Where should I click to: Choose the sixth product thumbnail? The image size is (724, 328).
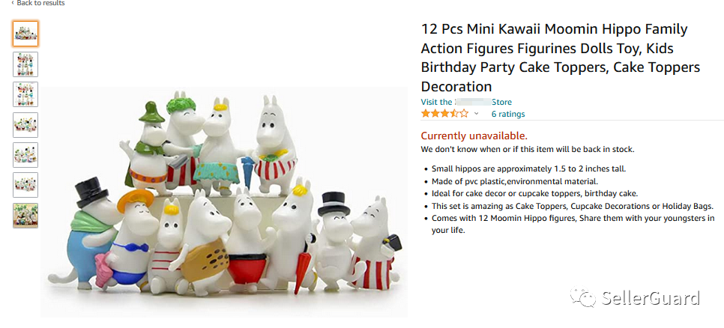click(25, 185)
